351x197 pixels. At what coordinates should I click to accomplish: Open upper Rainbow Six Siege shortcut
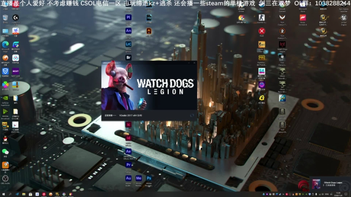(282, 112)
